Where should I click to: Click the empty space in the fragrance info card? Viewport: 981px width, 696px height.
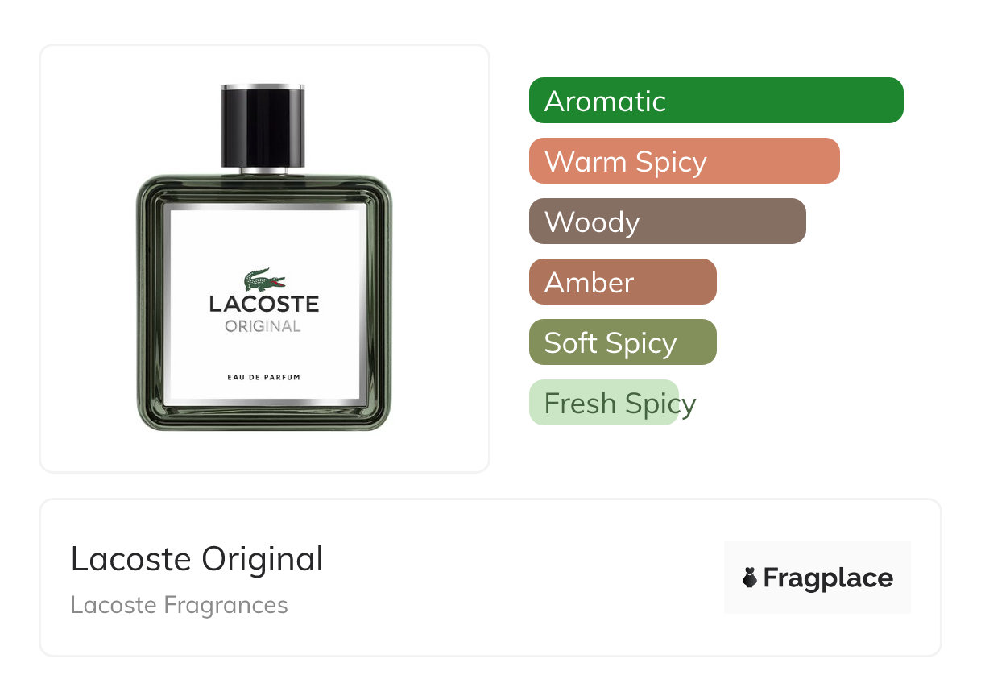point(515,578)
